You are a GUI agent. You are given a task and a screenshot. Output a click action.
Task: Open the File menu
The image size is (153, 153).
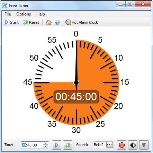click(x=8, y=14)
